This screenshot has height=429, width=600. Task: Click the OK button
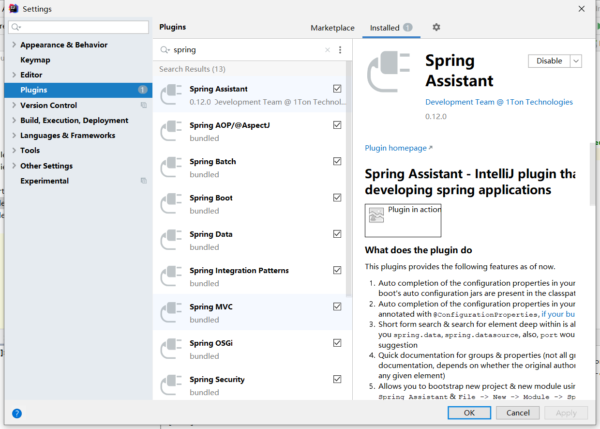tap(469, 413)
